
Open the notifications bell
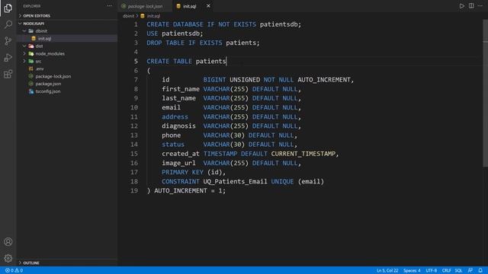(480, 271)
